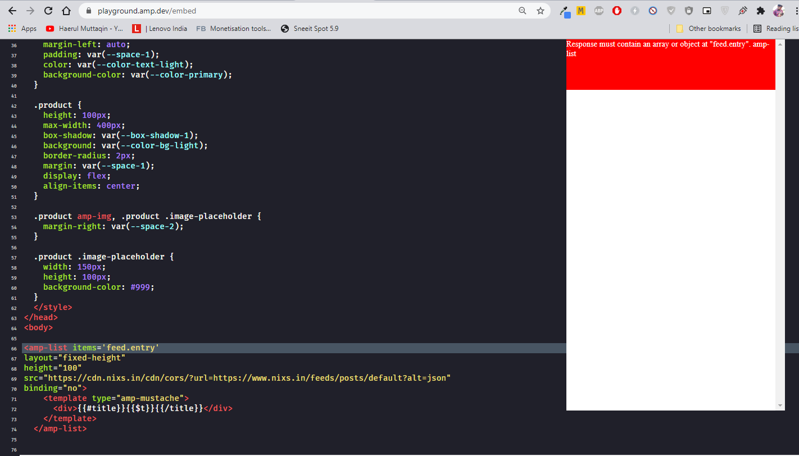799x456 pixels.
Task: Place cursor on the amp-list items='feed.entry' line
Action: (x=91, y=348)
